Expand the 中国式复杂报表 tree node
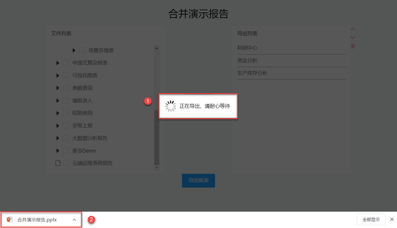Image resolution: width=397 pixels, height=228 pixels. [58, 63]
